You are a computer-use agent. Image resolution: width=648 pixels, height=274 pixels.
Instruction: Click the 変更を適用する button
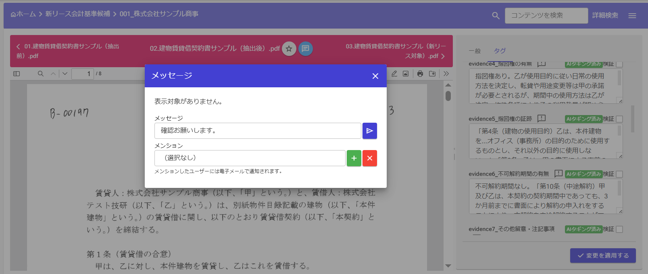click(x=602, y=255)
